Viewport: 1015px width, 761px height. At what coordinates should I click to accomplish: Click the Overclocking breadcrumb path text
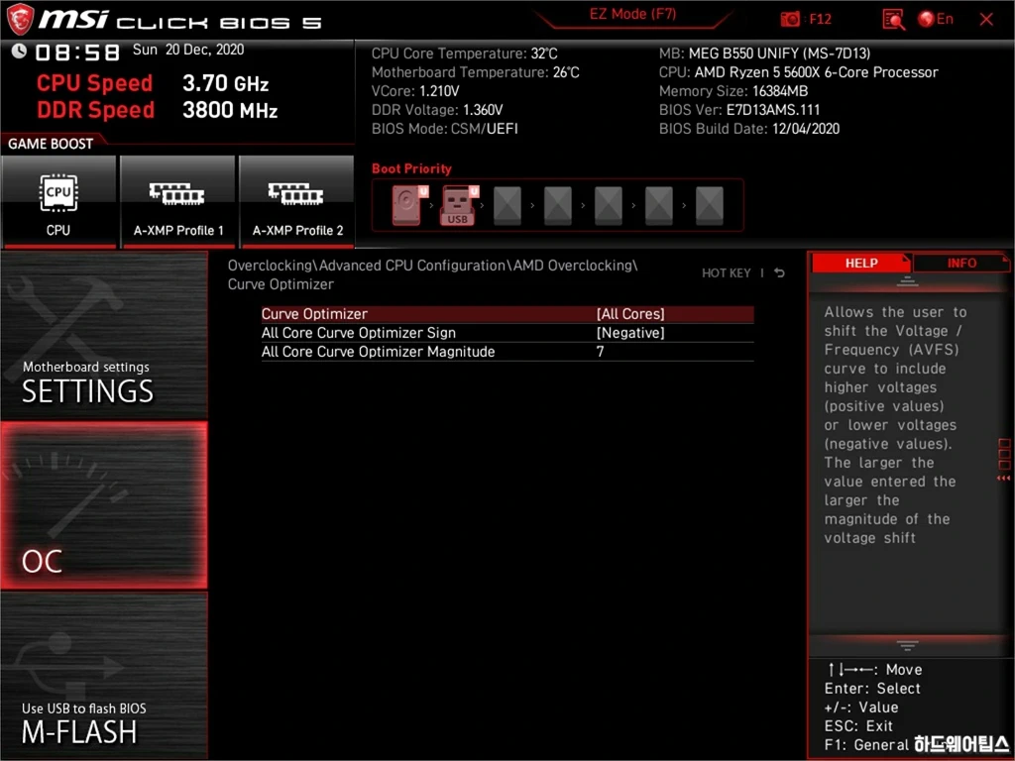[x=432, y=274]
